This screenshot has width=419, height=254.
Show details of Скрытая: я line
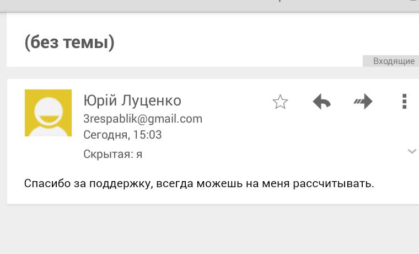tap(112, 154)
